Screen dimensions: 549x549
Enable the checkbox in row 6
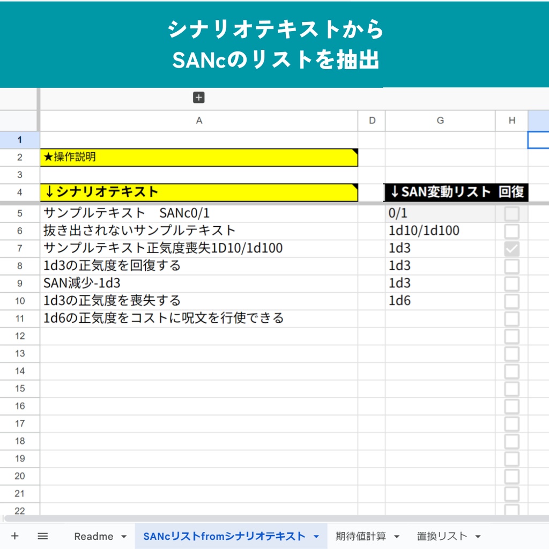pyautogui.click(x=511, y=231)
